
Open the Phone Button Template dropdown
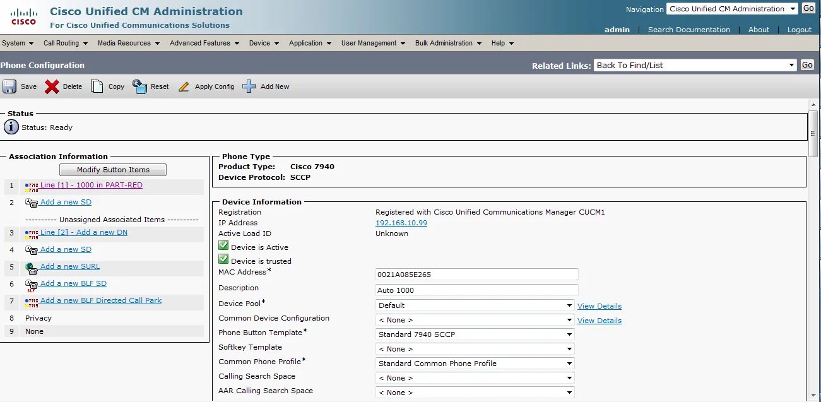tap(475, 334)
